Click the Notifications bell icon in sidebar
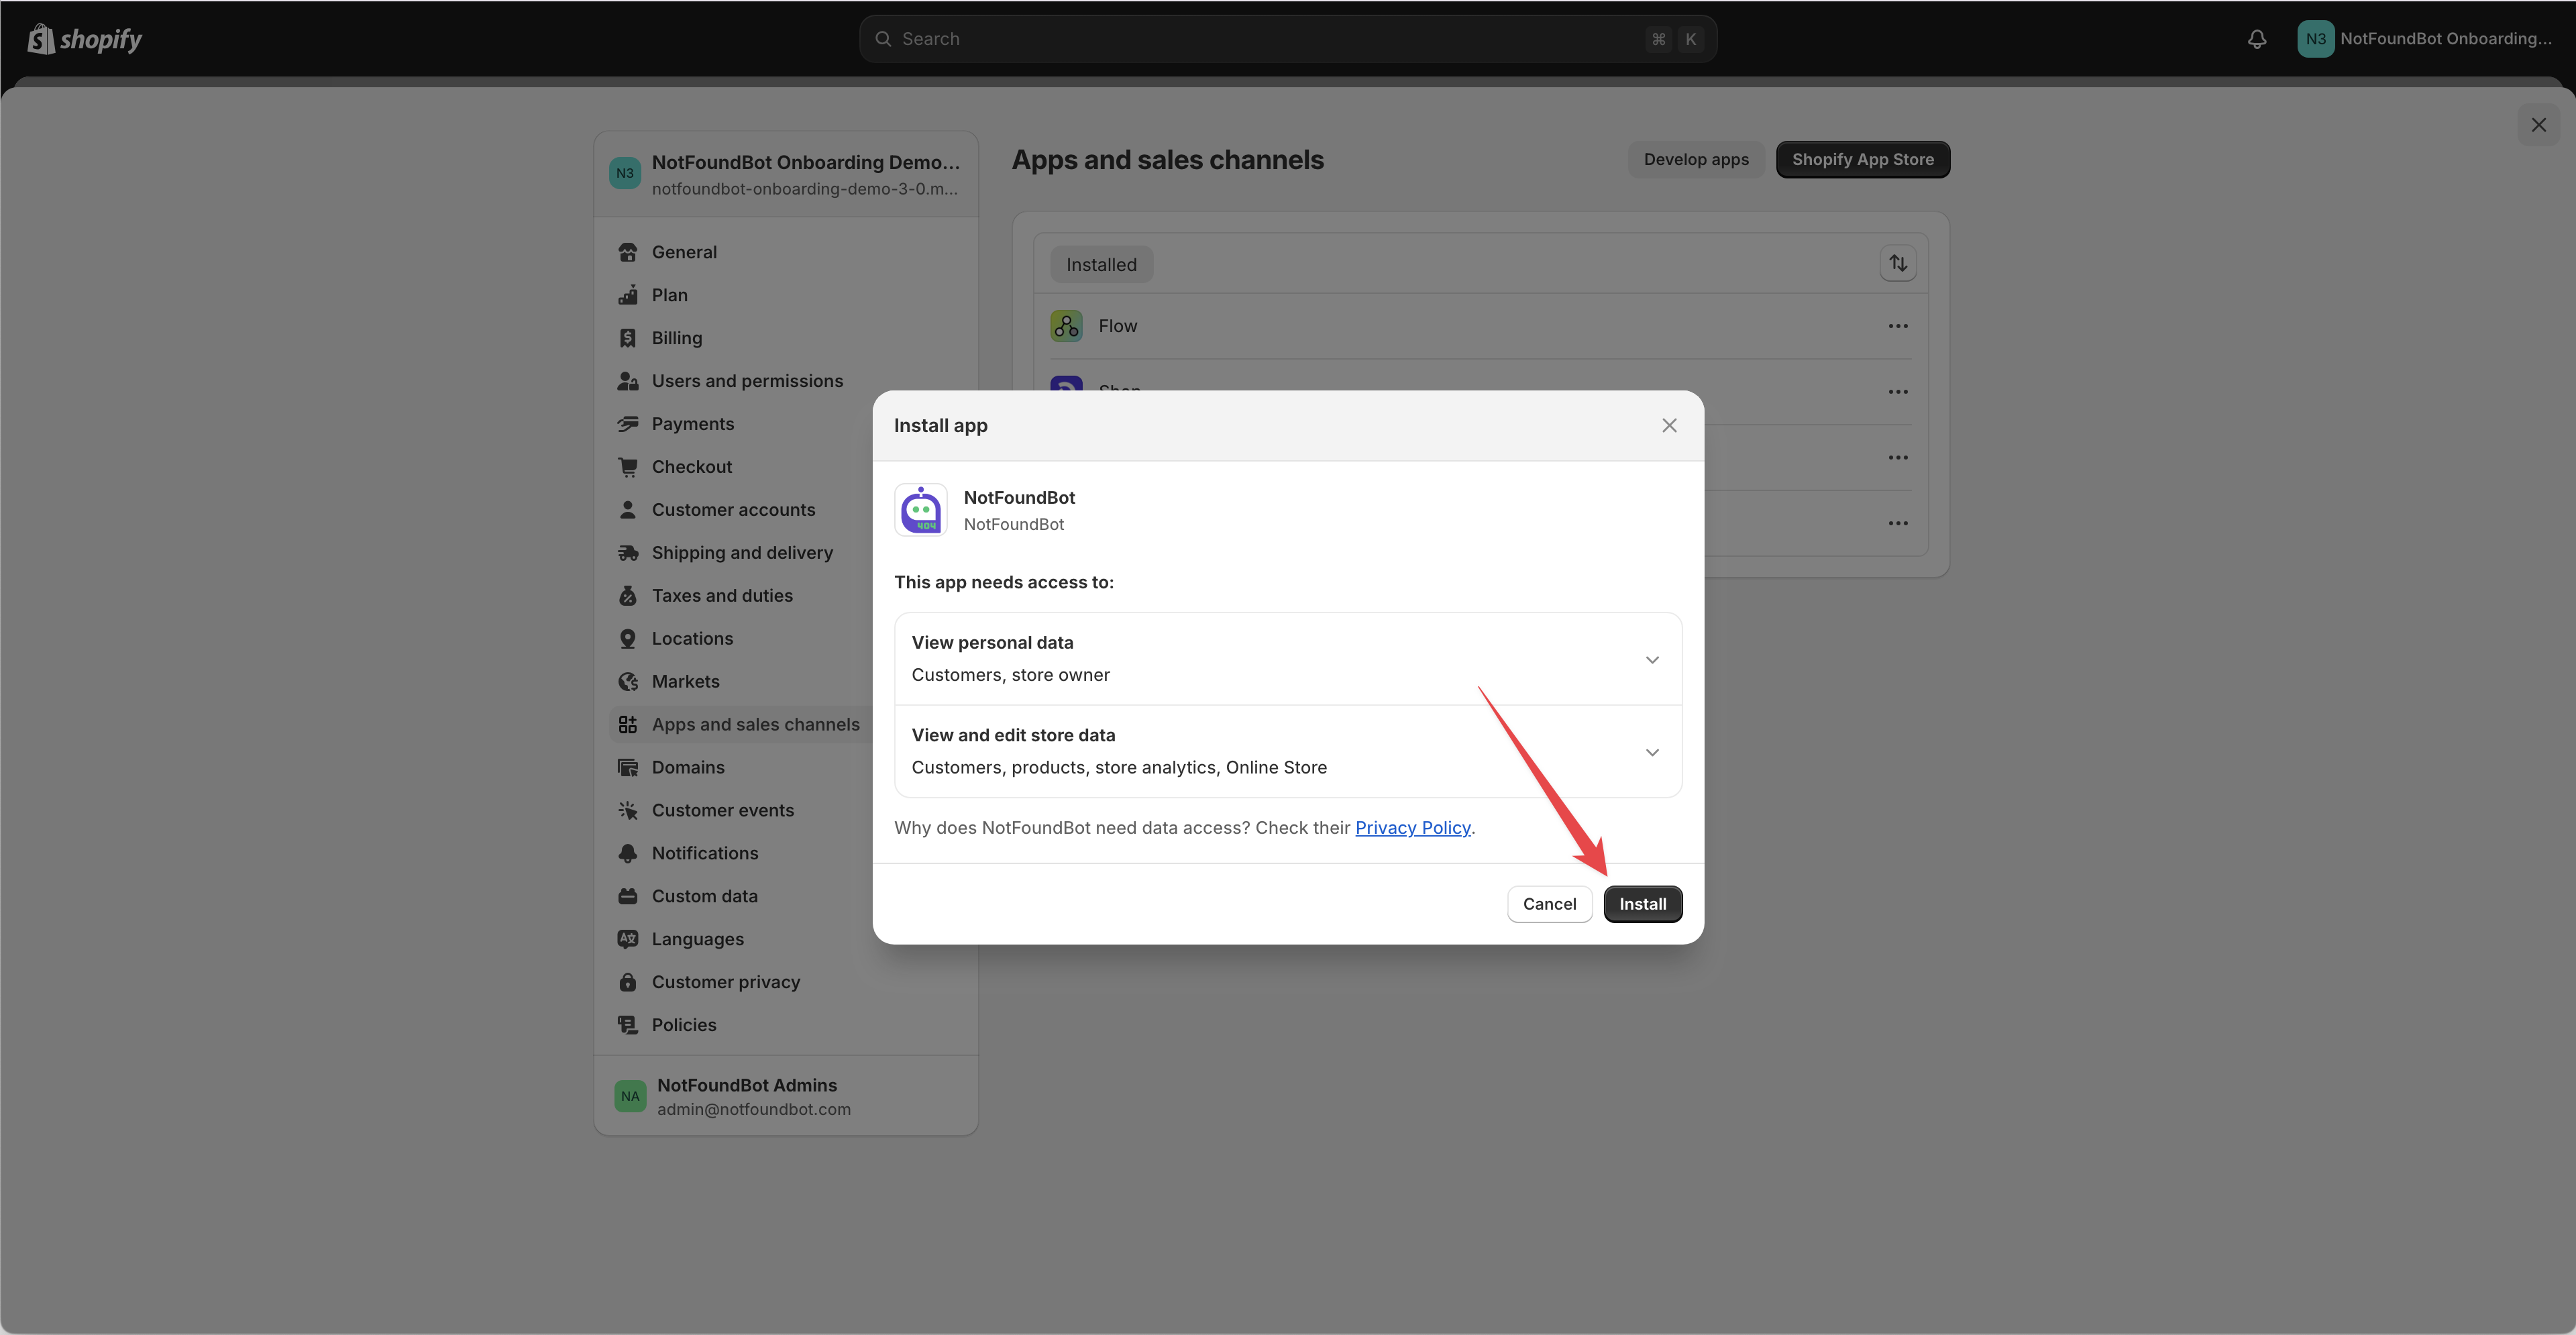 pos(628,854)
